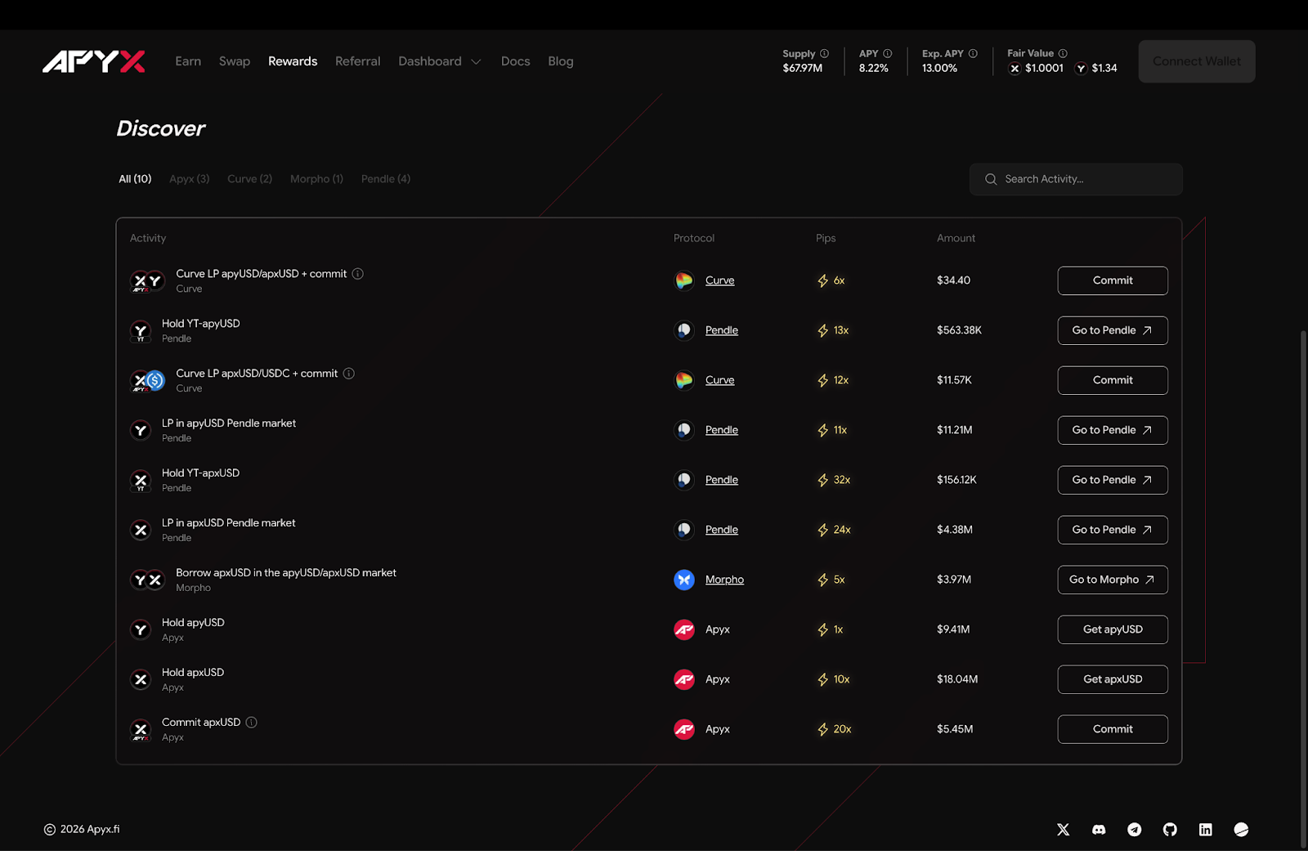
Task: Go to Pendle for Hold YT-apyUSD
Action: [1113, 330]
